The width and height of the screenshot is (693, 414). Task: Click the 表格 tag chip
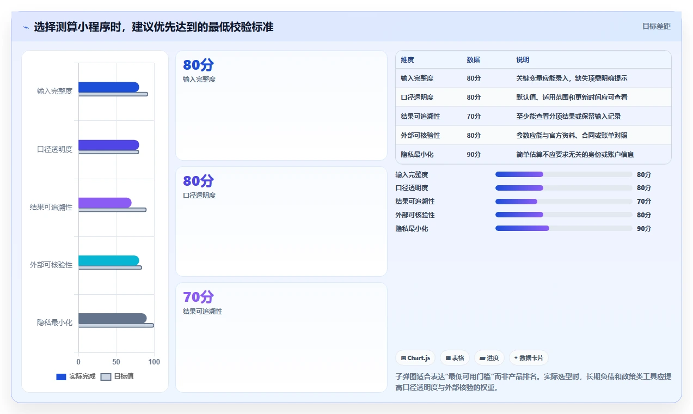pos(455,358)
